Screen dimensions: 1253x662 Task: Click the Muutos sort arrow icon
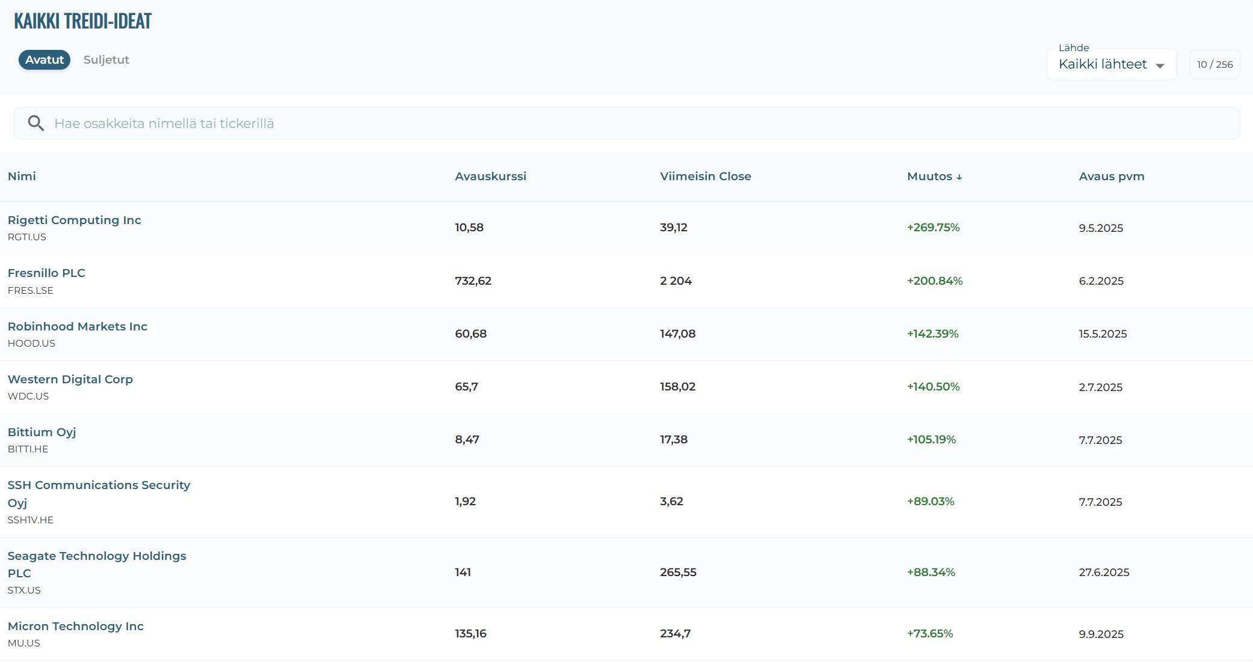[959, 177]
